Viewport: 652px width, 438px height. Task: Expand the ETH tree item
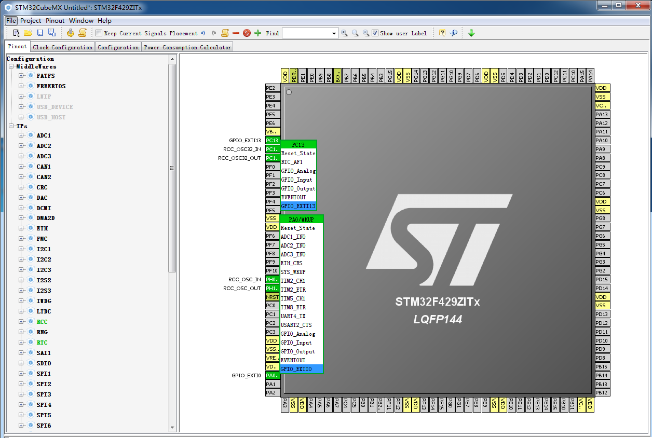click(21, 228)
